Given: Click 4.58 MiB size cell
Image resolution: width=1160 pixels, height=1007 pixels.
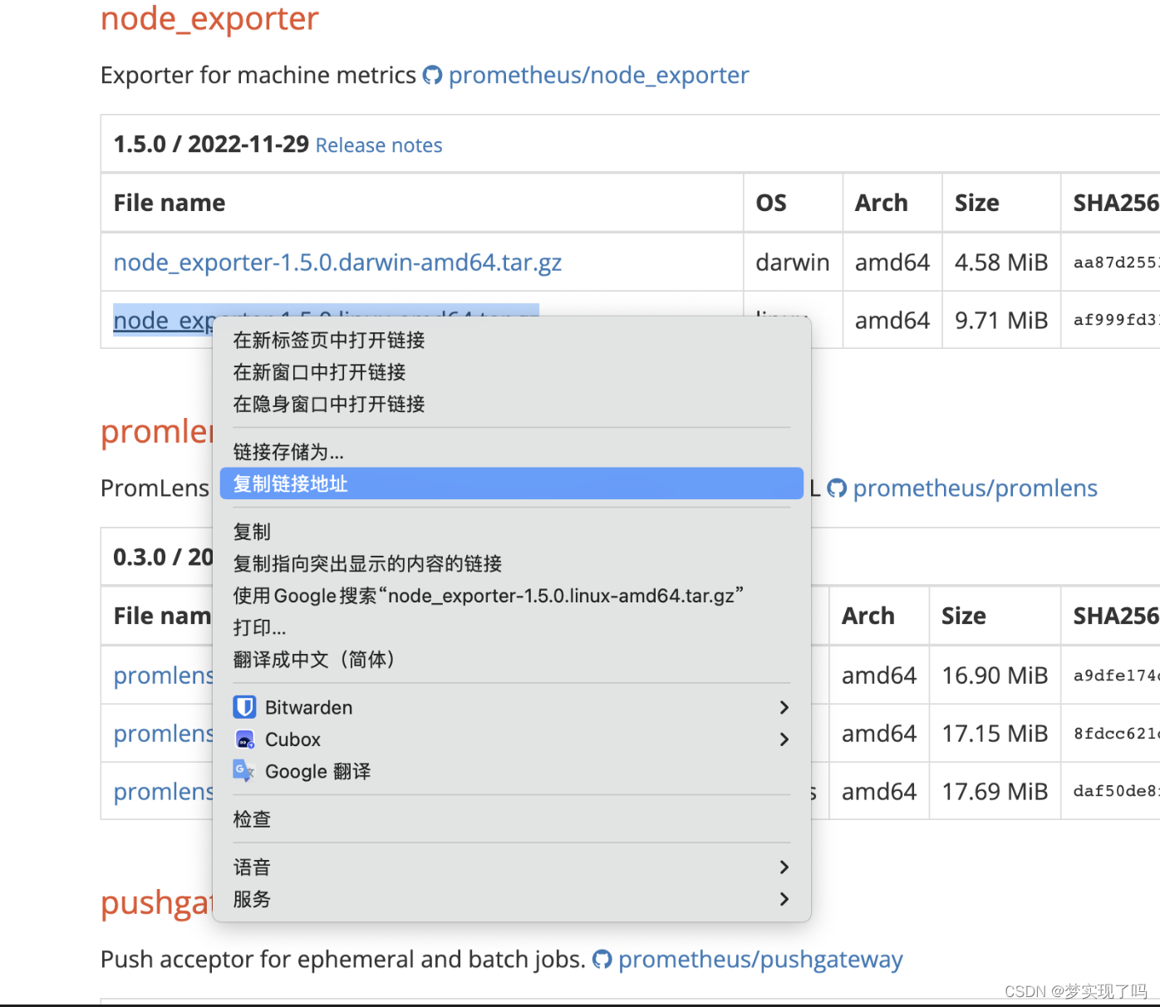Looking at the screenshot, I should (x=1001, y=263).
